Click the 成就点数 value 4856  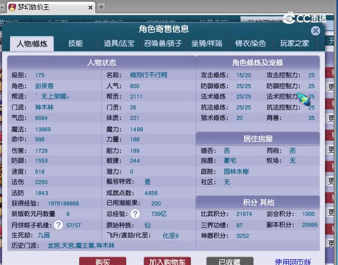tap(151, 193)
